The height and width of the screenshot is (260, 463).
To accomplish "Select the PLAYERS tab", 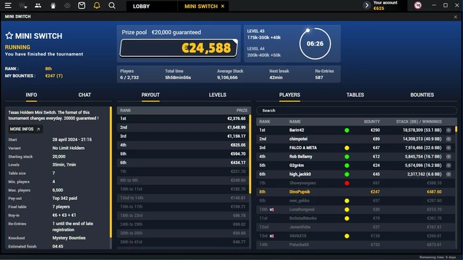I will (290, 95).
